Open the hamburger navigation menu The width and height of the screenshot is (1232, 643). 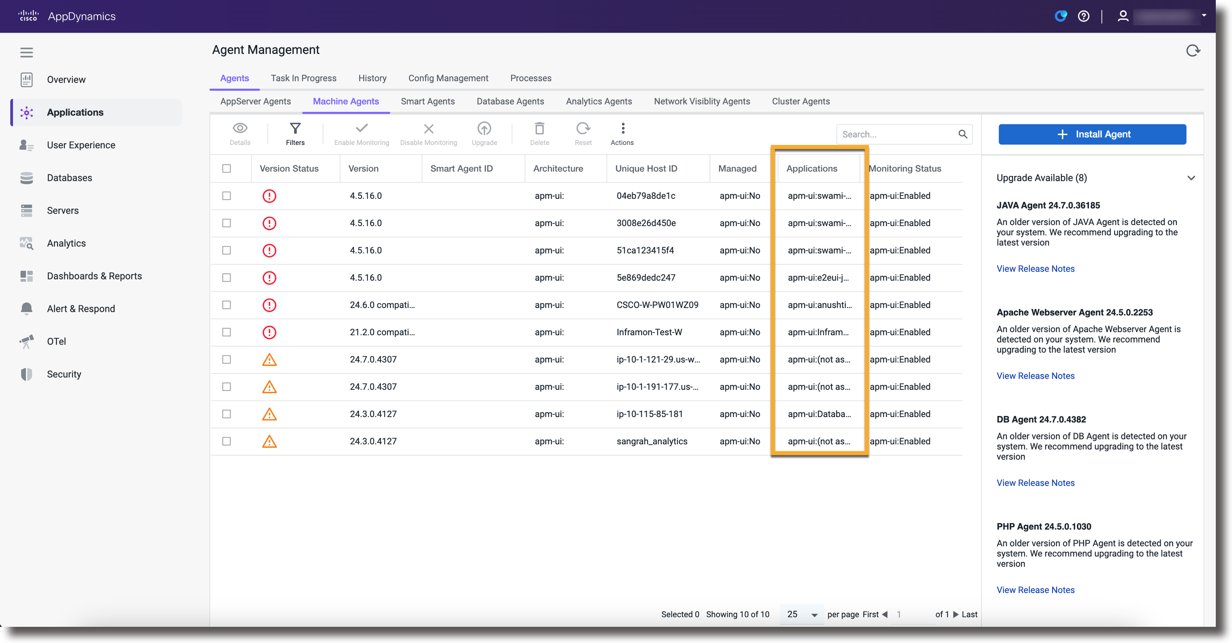[x=27, y=52]
